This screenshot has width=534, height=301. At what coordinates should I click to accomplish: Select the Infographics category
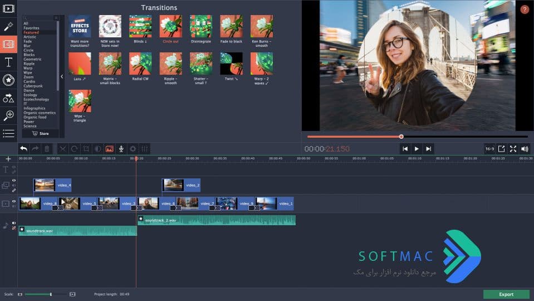(35, 108)
